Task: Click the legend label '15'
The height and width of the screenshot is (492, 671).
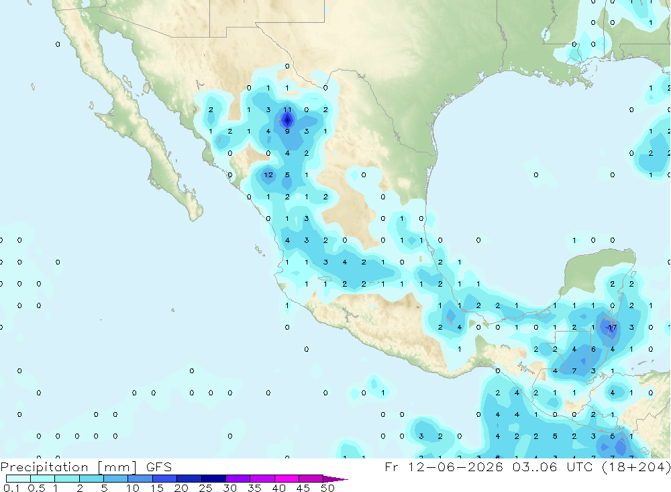Action: (157, 488)
